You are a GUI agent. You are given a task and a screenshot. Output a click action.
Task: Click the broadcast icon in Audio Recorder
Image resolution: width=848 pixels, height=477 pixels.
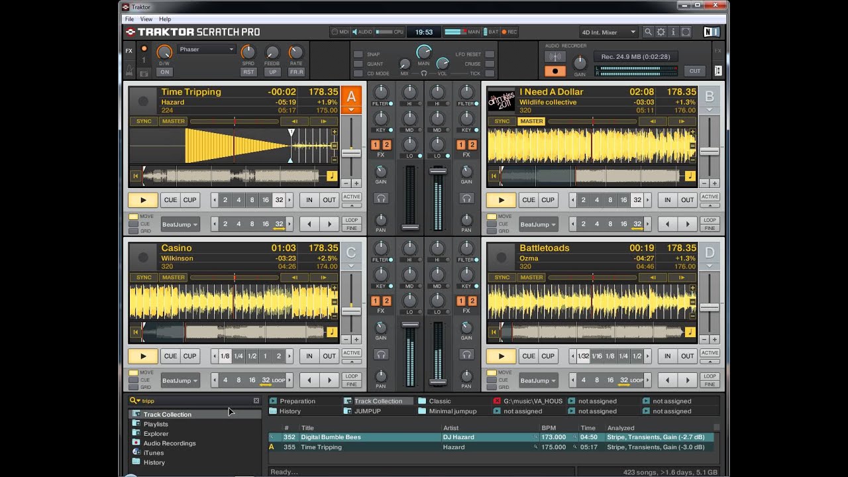coord(555,58)
